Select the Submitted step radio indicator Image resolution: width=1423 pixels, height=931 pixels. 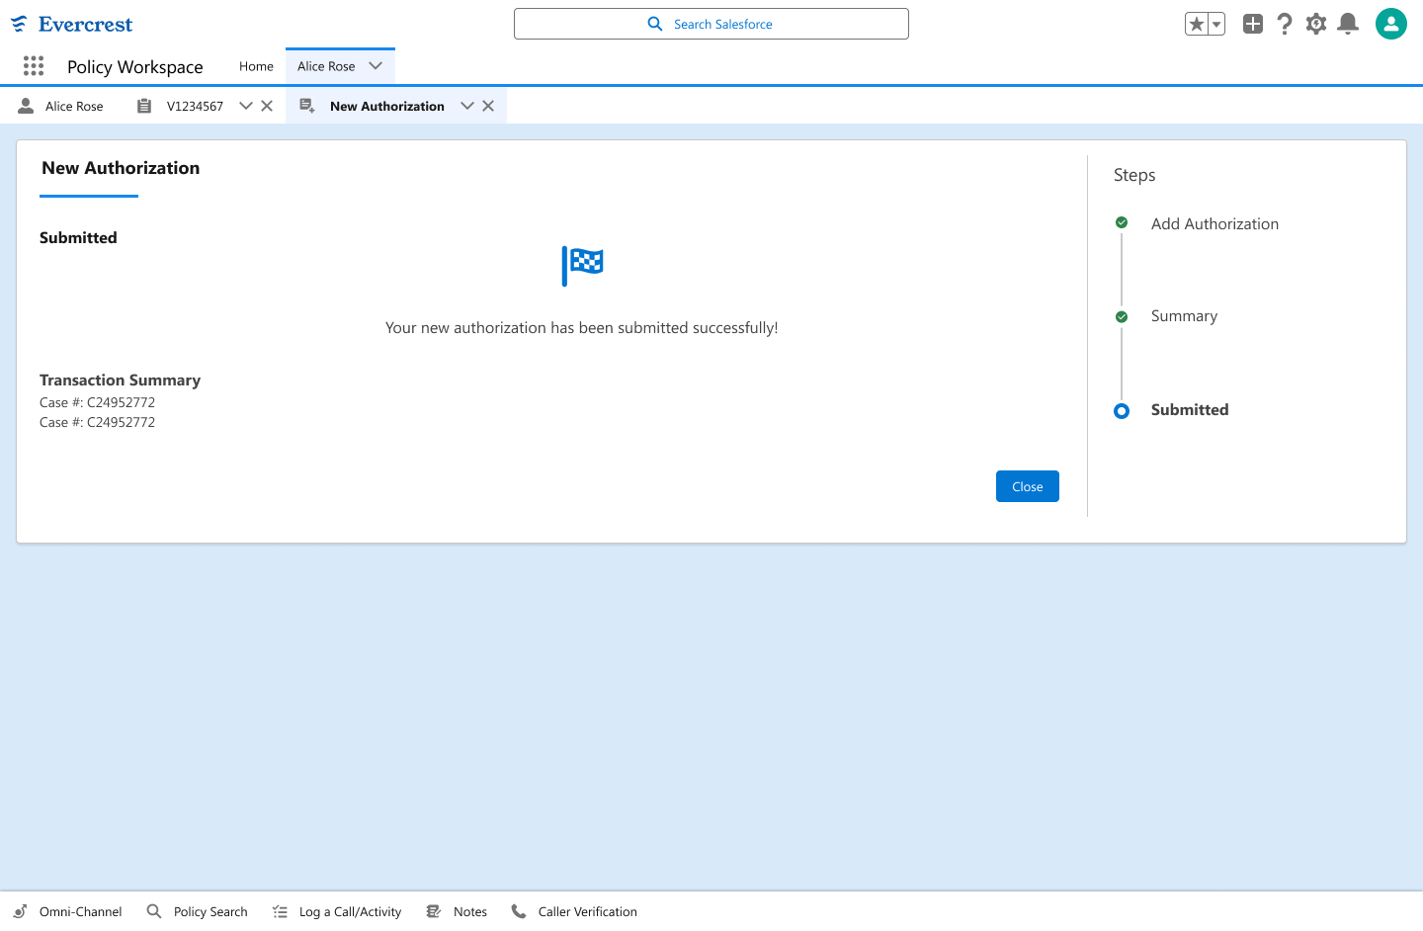pyautogui.click(x=1122, y=410)
